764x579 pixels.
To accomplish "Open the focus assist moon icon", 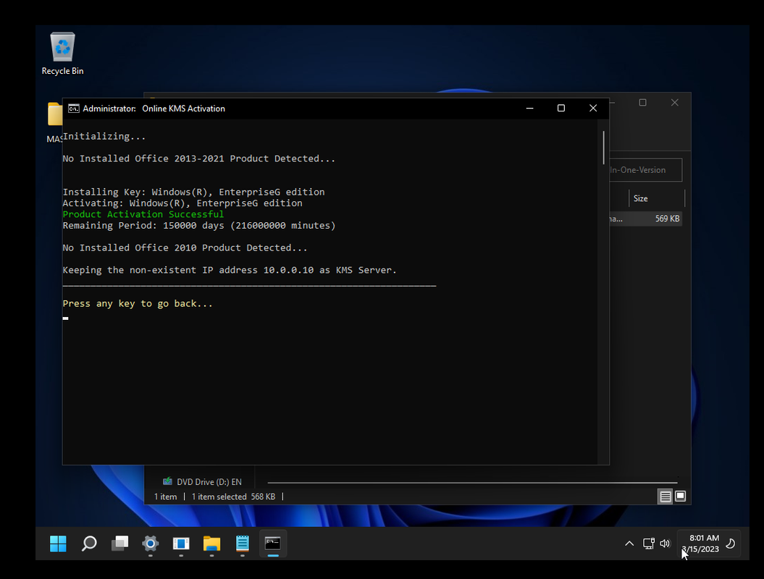I will (x=731, y=544).
